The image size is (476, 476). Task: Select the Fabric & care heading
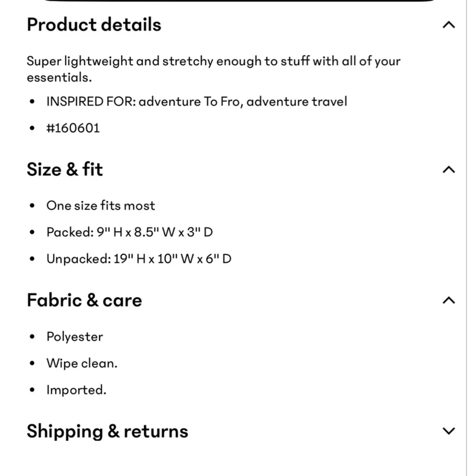click(84, 300)
